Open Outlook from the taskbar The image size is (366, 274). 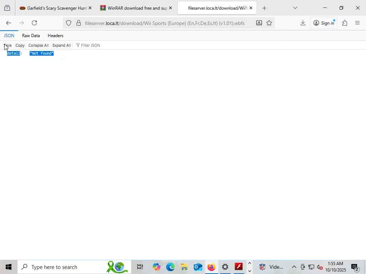click(x=198, y=267)
